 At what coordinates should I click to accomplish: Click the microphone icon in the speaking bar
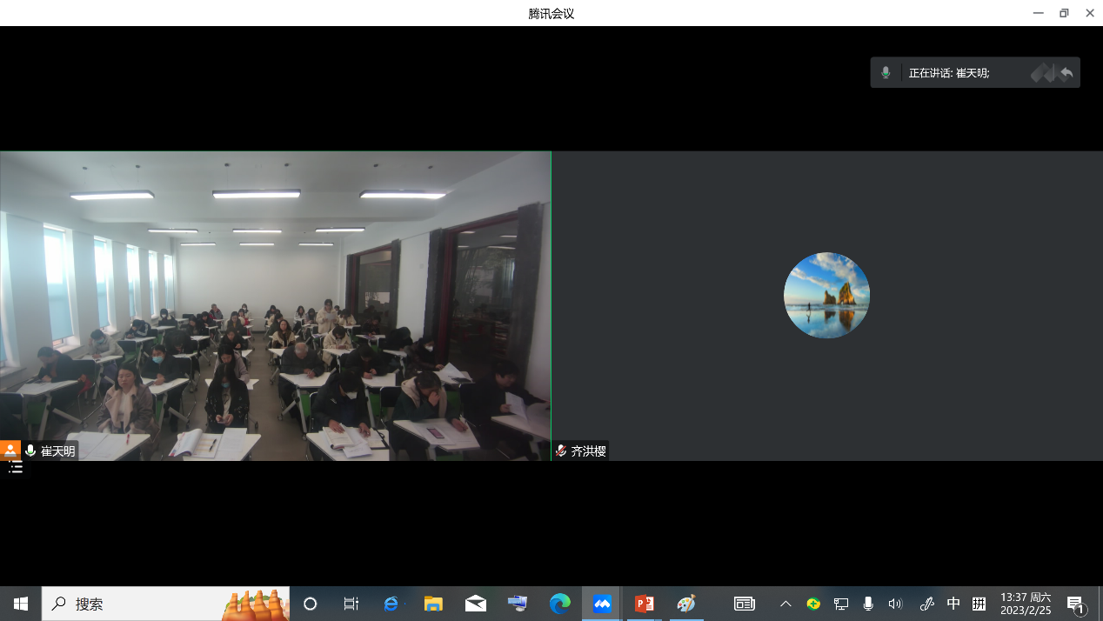click(886, 73)
